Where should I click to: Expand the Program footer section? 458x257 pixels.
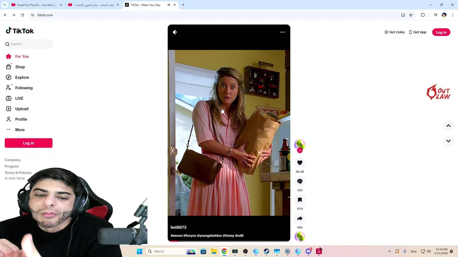coord(11,166)
